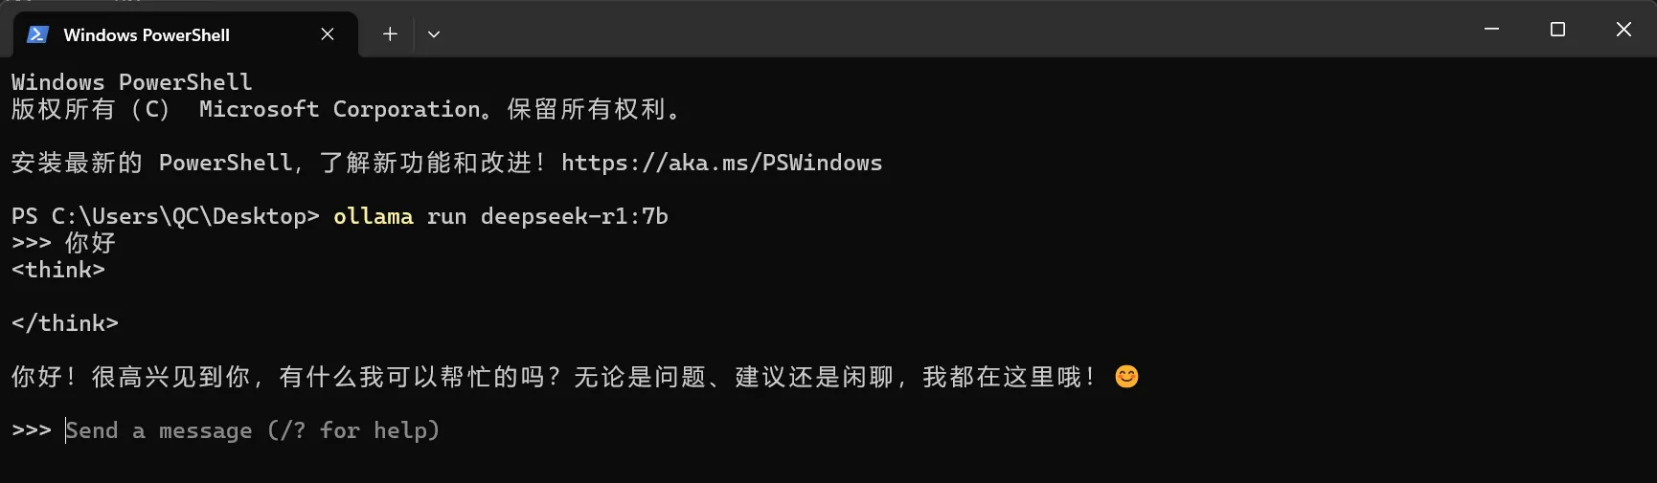Click the PS C:\Users\QC\Desktop> prompt

(x=166, y=216)
